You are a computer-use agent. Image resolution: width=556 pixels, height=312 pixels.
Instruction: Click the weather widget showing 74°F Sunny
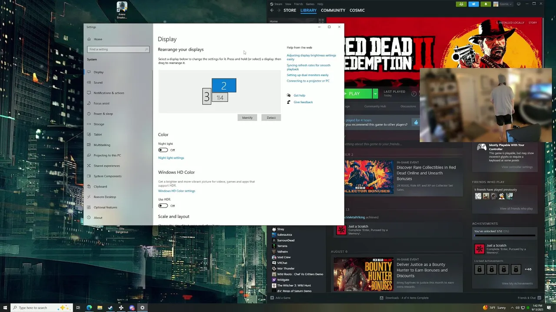pyautogui.click(x=494, y=308)
